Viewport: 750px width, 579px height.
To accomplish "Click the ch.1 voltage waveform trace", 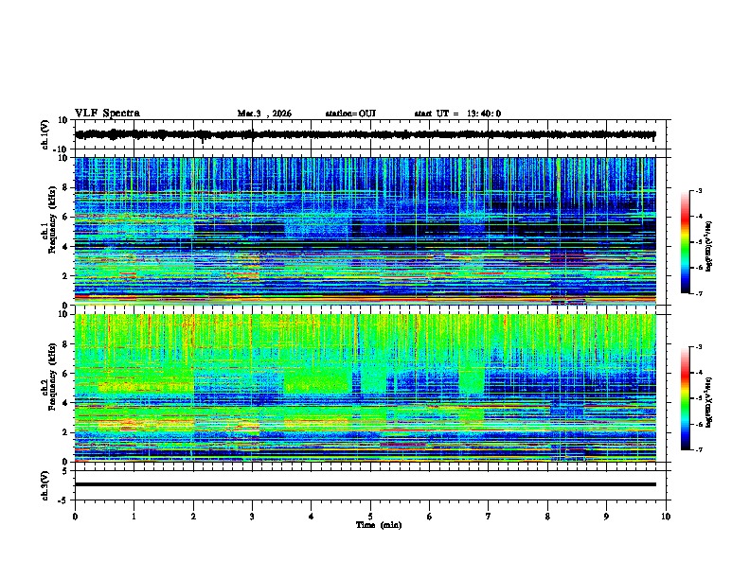I will coord(365,134).
